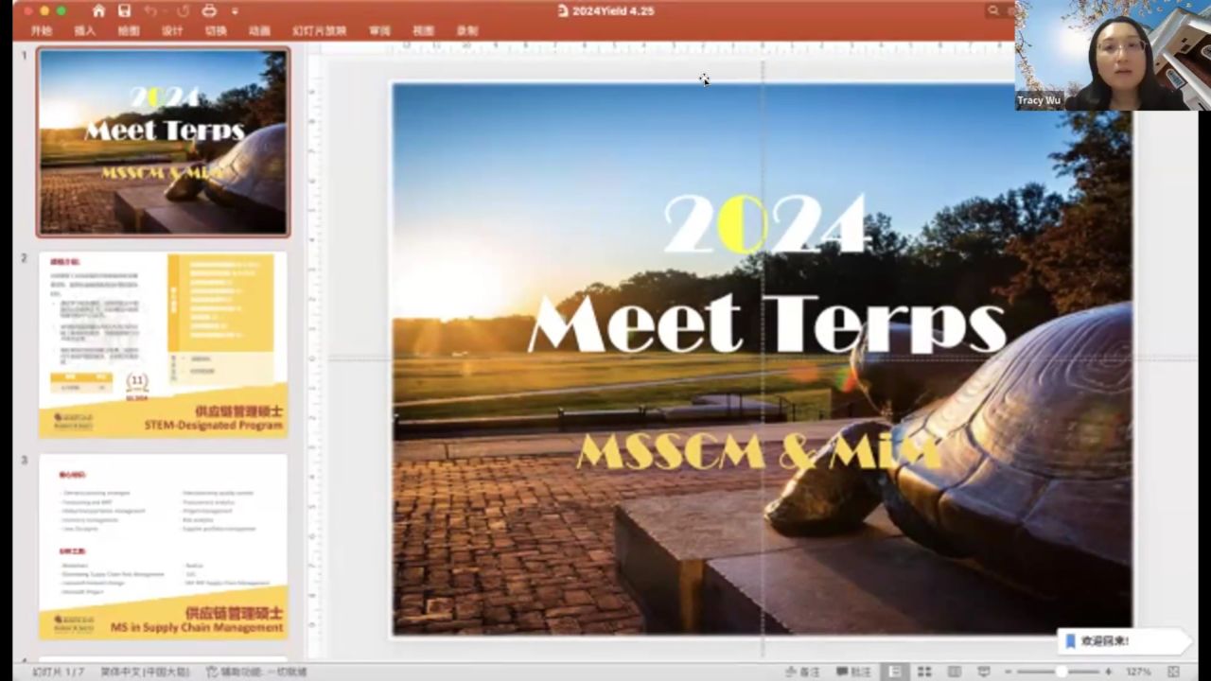This screenshot has width=1211, height=681.
Task: Switch to the 视图 ribbon tab
Action: [423, 31]
